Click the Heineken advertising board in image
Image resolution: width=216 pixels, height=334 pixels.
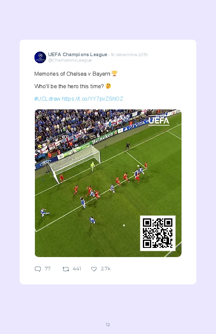pos(103,138)
